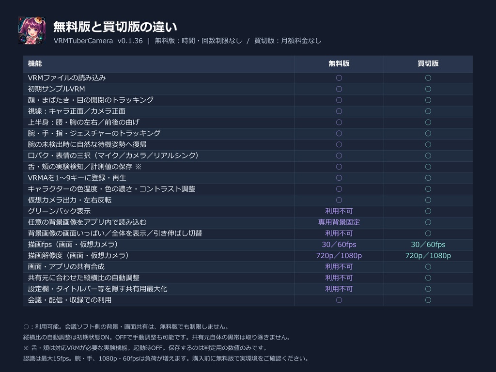This screenshot has width=496, height=372.
Task: Click 視線:キャラ正面/カメラ正面 row label
Action: (x=77, y=111)
